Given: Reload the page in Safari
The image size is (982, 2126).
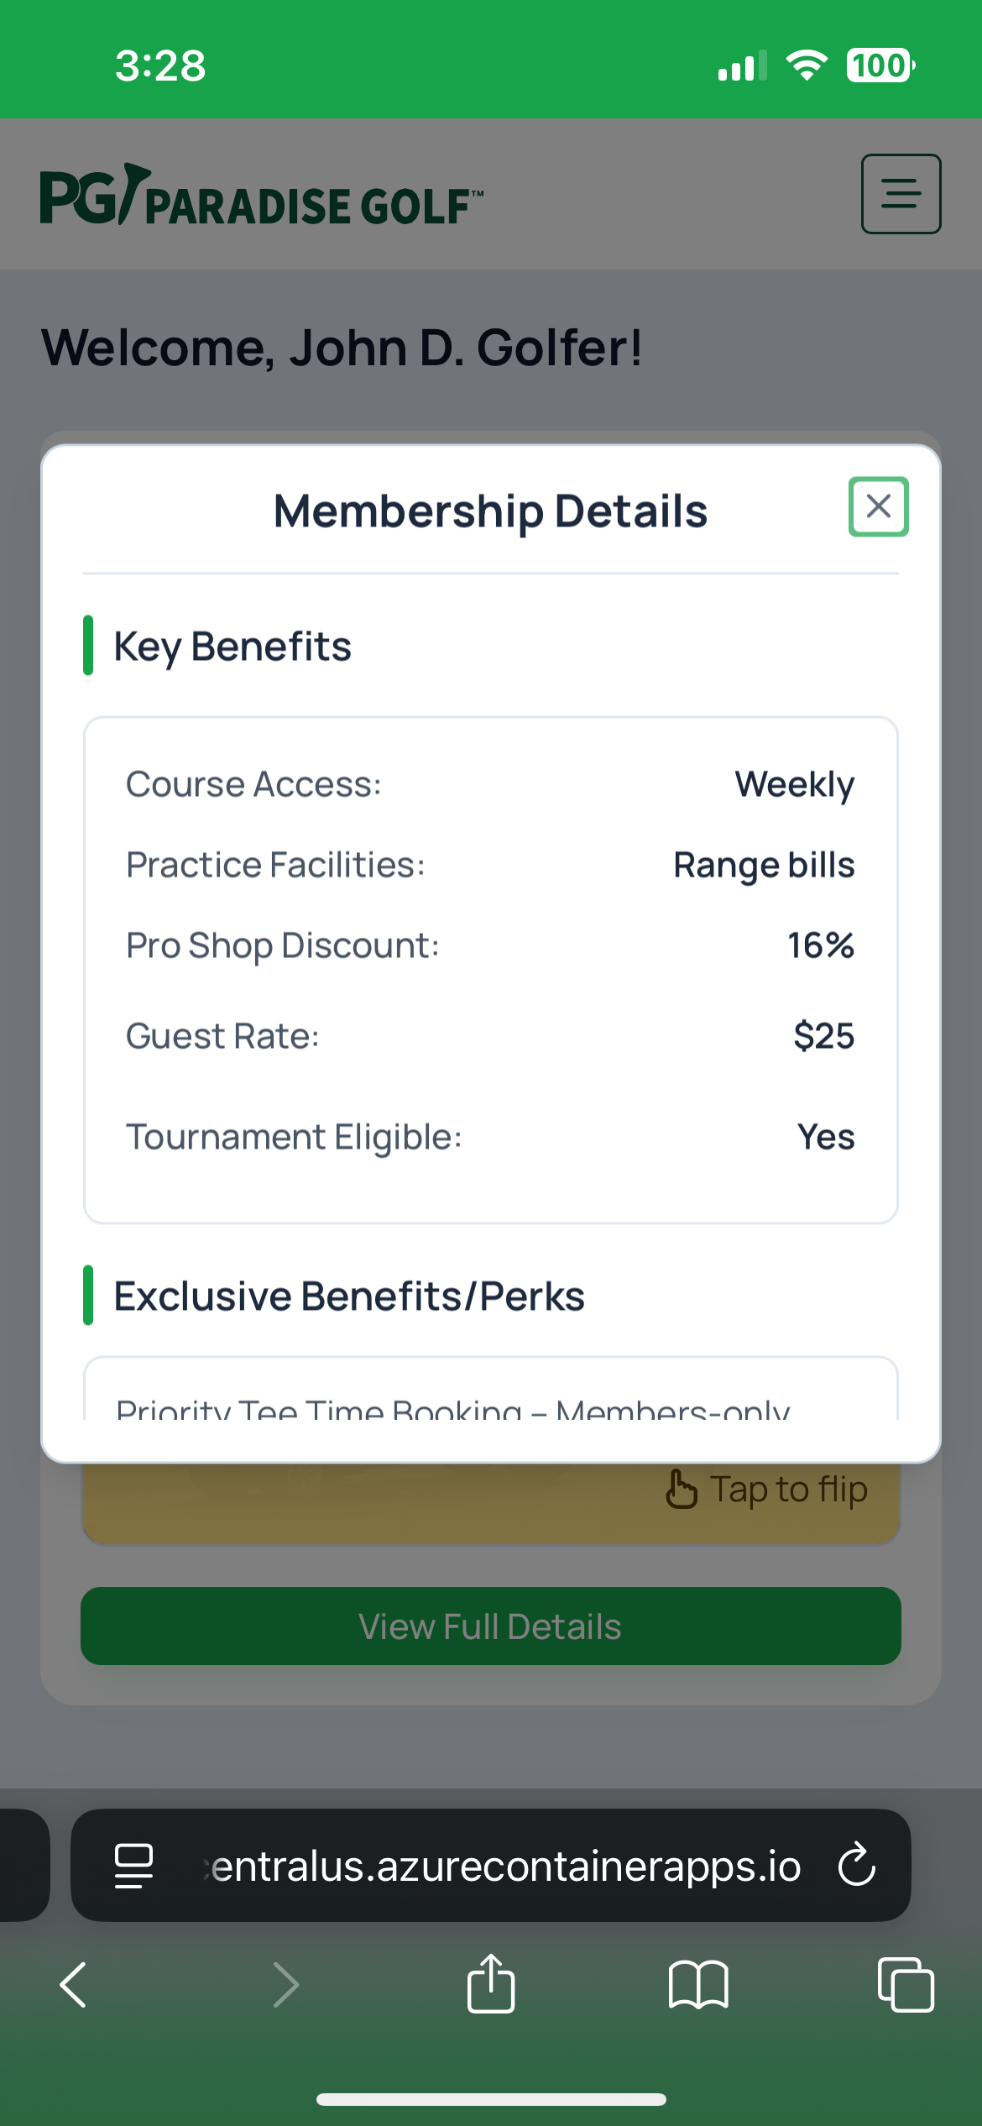Looking at the screenshot, I should pos(857,1866).
